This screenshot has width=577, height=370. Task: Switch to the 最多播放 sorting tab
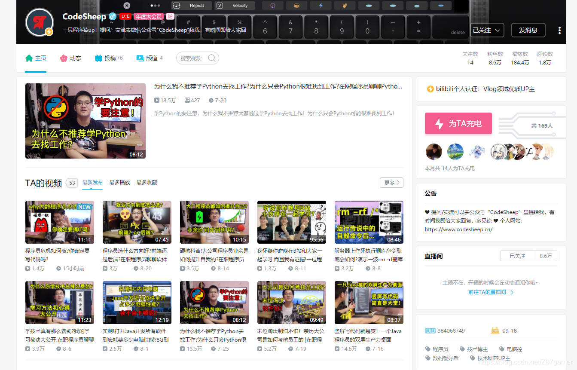120,182
